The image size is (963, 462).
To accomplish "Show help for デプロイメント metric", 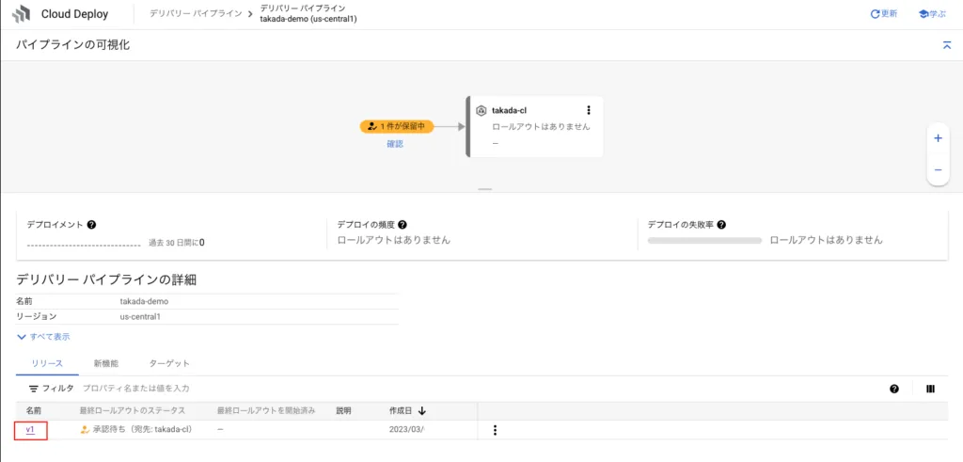I will (91, 225).
